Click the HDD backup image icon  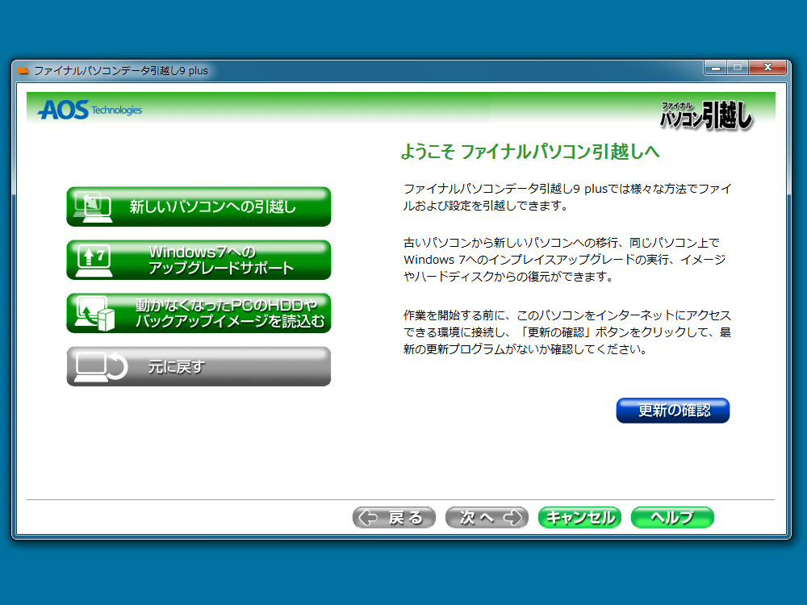point(94,314)
